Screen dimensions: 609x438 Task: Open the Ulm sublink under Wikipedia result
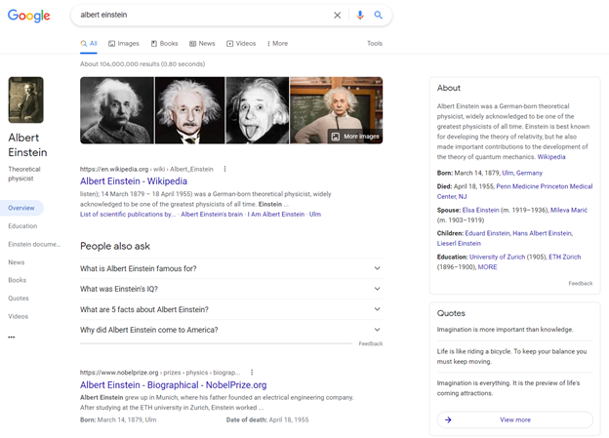(315, 215)
